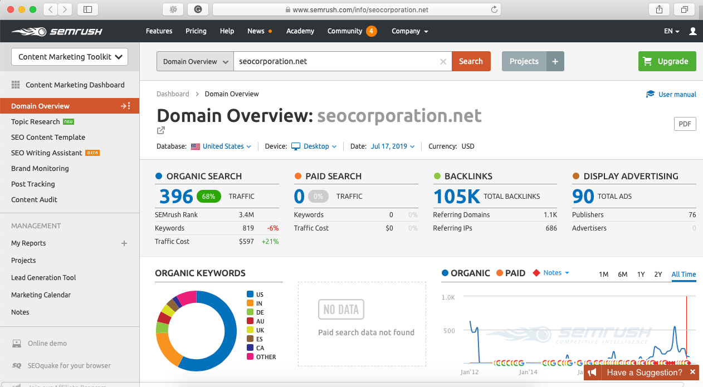The width and height of the screenshot is (703, 387).
Task: Click Domain Overview sidebar arrow icon
Action: coord(125,106)
